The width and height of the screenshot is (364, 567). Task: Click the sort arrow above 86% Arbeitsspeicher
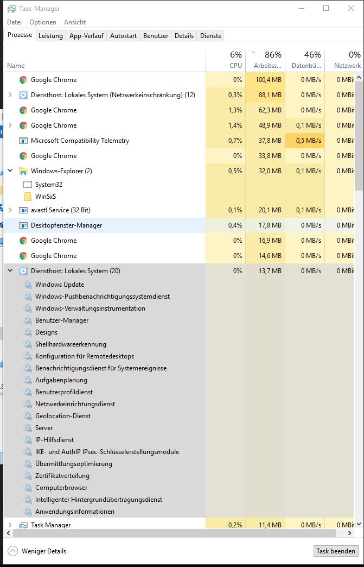253,53
